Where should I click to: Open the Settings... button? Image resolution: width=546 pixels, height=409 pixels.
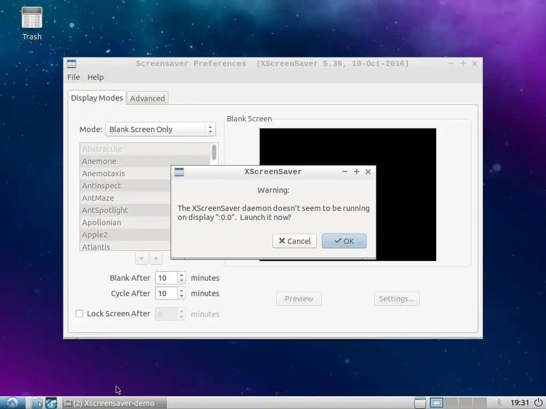[x=397, y=299]
